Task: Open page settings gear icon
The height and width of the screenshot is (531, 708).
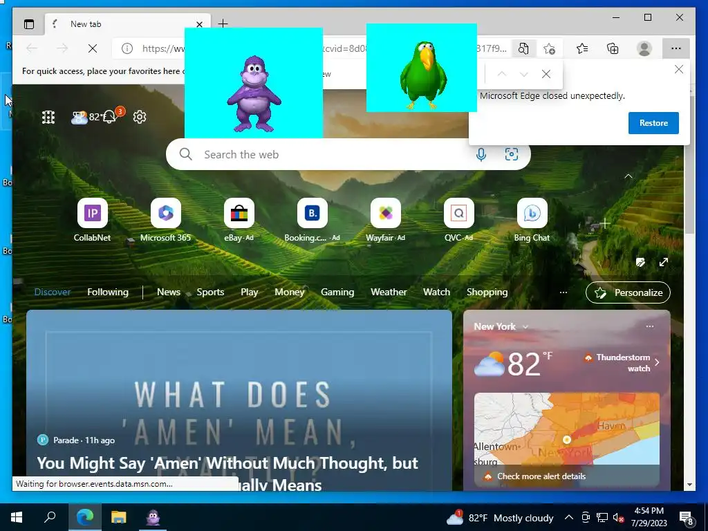Action: [140, 117]
